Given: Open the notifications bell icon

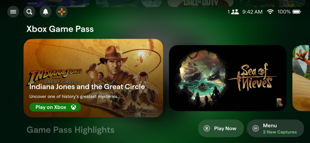Looking at the screenshot, I should tap(46, 12).
